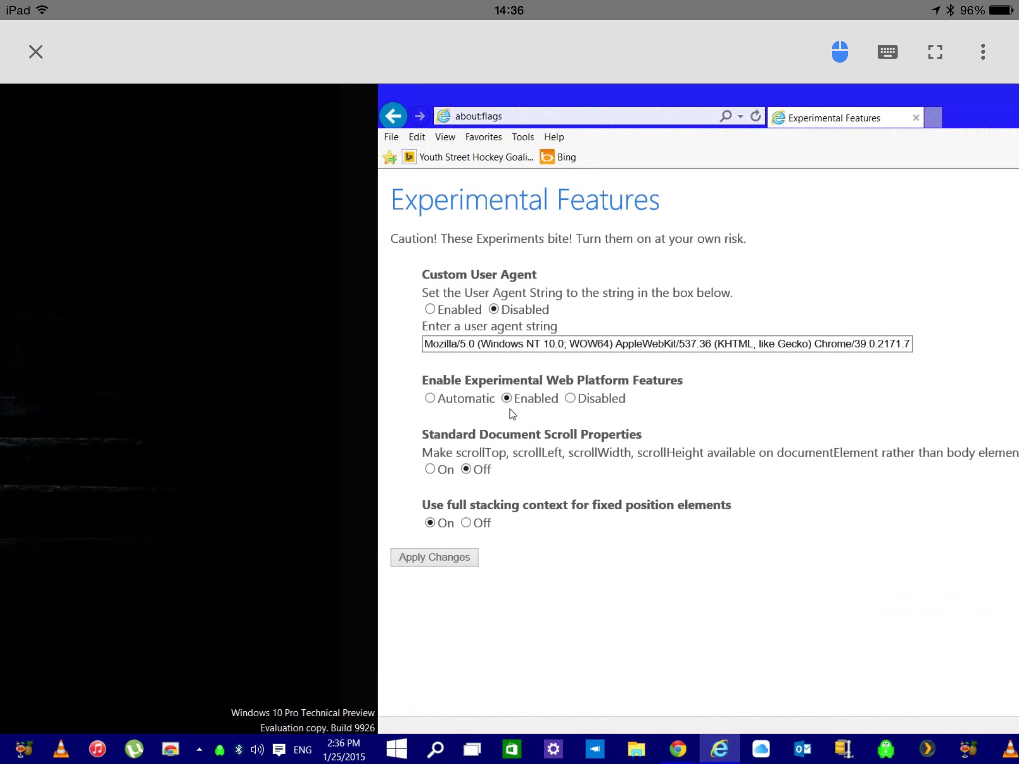
Task: Open the View menu
Action: coord(445,137)
